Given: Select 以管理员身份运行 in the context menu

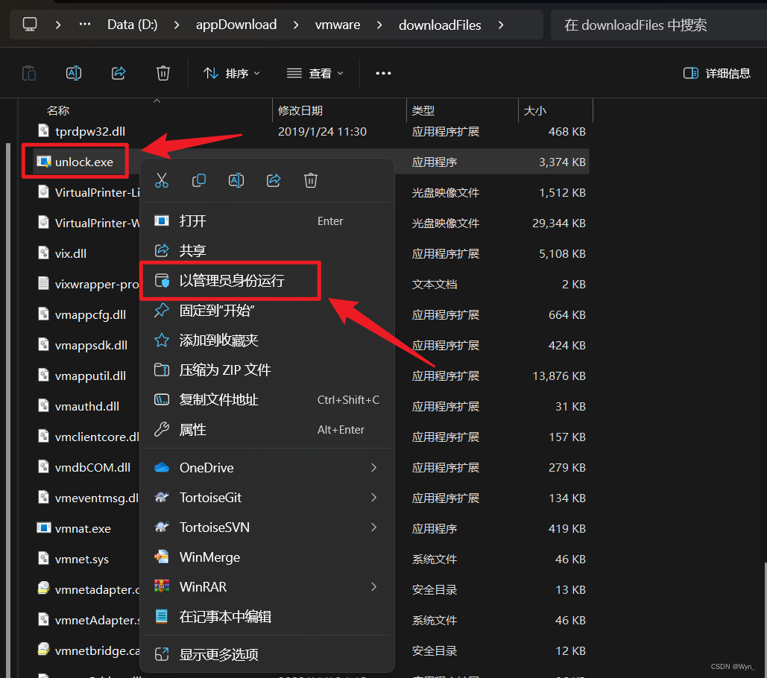Looking at the screenshot, I should 267,281.
